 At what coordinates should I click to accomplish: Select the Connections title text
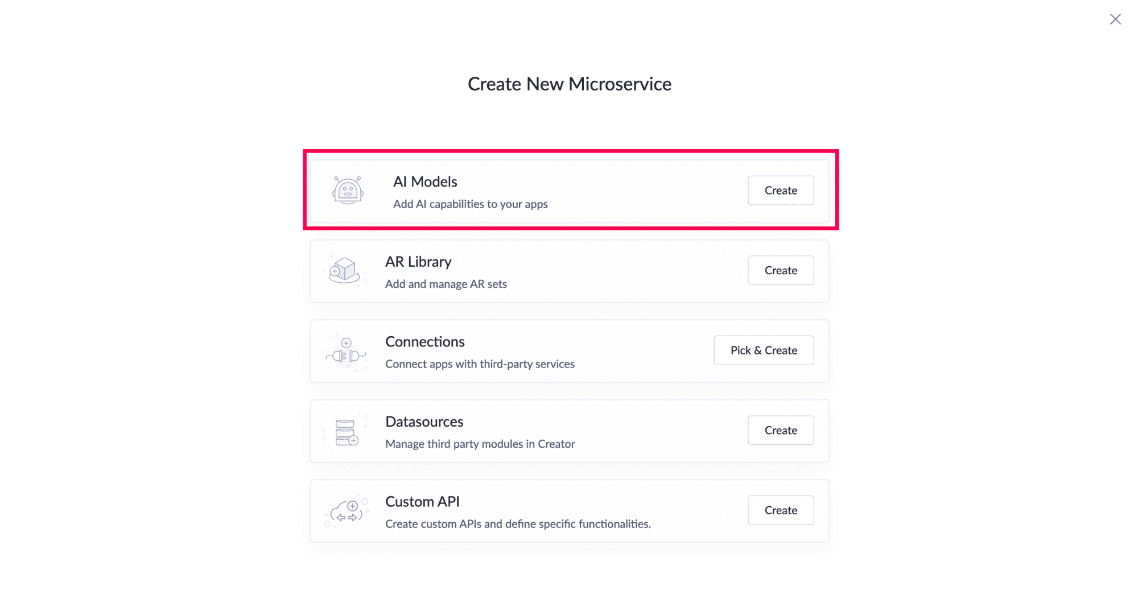(x=425, y=341)
